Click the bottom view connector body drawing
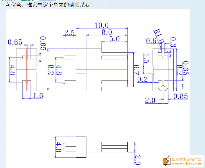The height and width of the screenshot is (168, 205). 81,147
